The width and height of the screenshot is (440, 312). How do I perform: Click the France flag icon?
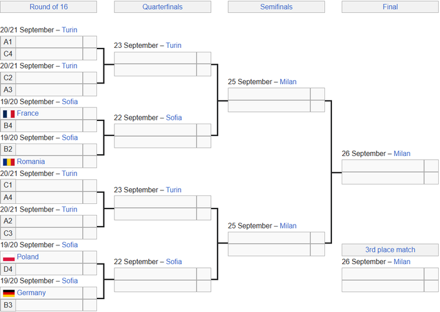8,114
